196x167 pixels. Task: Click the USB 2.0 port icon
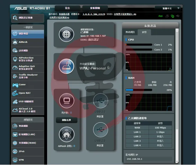tap(100, 130)
